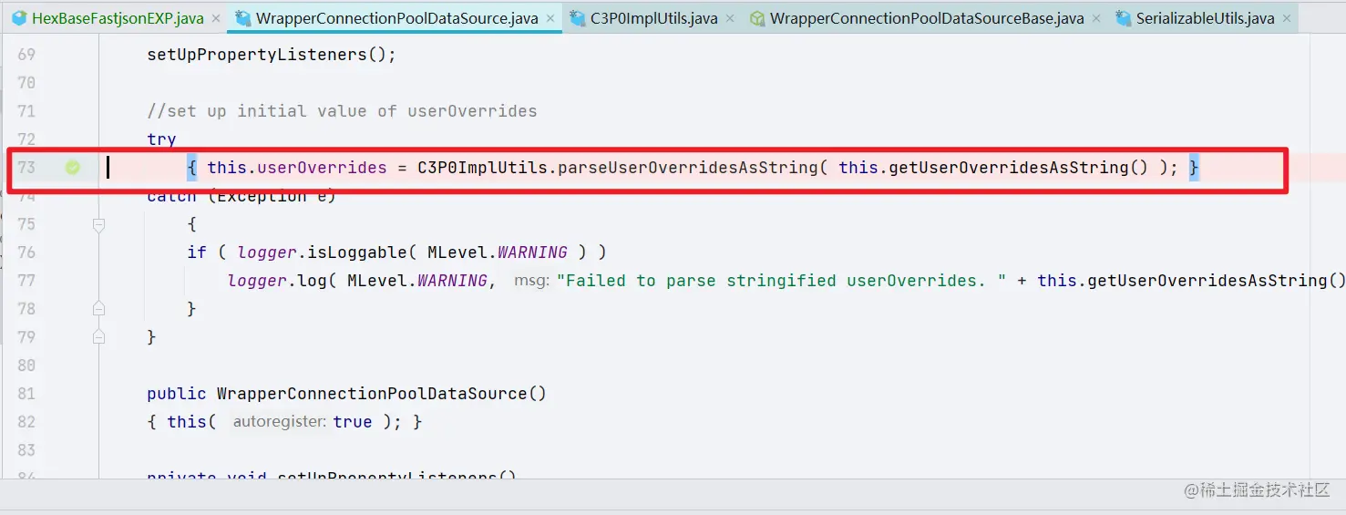This screenshot has width=1346, height=515.
Task: Click the highlighted closing brace on line 73
Action: 1194,168
